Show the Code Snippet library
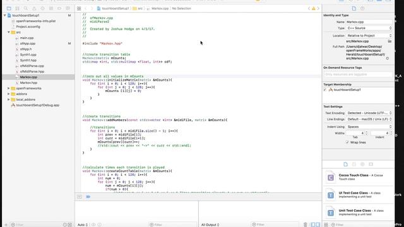The width and height of the screenshot is (404, 227). click(354, 164)
